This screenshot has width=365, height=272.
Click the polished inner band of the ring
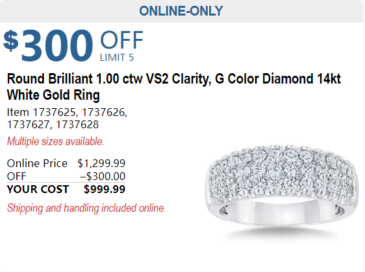coord(282,210)
